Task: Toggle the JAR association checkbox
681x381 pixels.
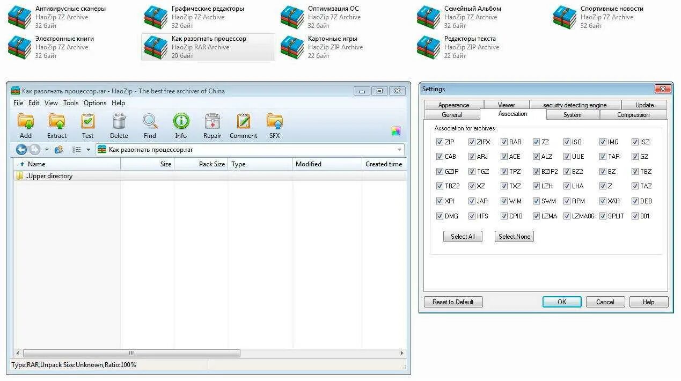Action: click(472, 201)
